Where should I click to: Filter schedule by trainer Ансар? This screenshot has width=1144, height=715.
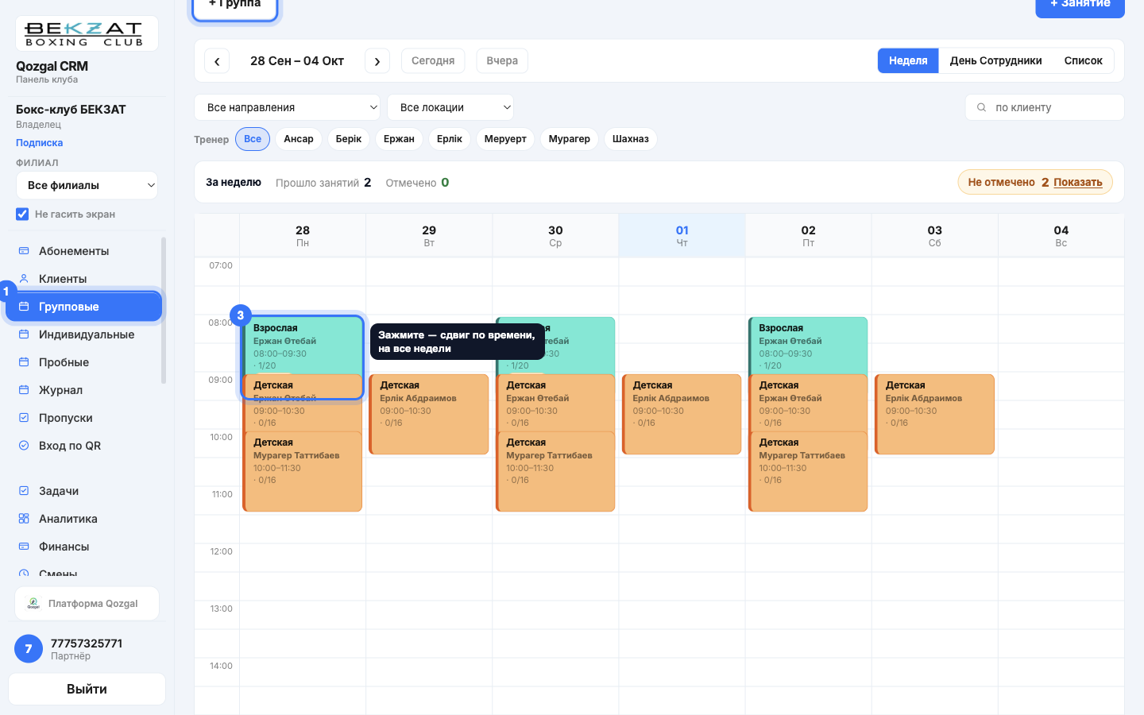coord(299,139)
